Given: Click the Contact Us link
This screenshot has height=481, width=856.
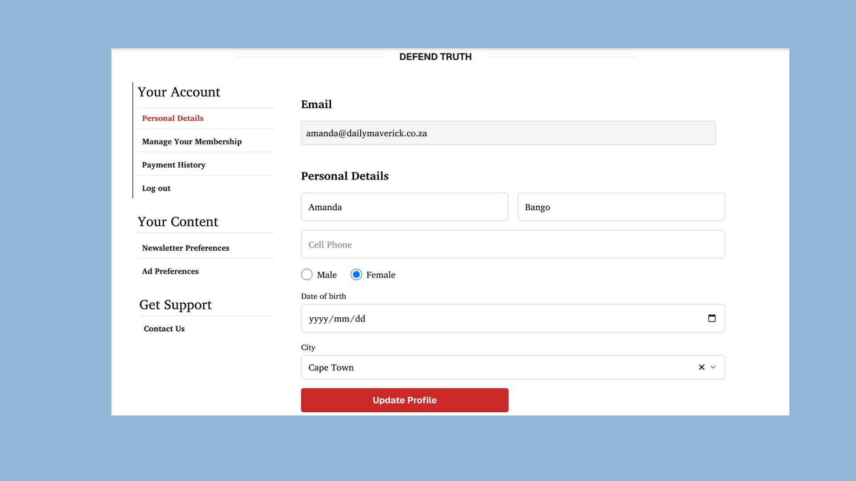Looking at the screenshot, I should coord(164,329).
